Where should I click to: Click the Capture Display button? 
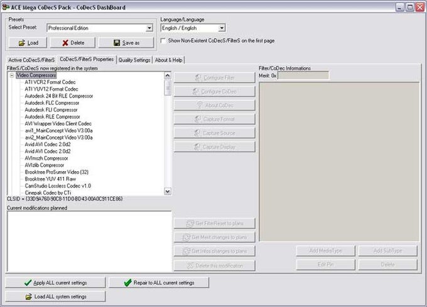point(215,147)
